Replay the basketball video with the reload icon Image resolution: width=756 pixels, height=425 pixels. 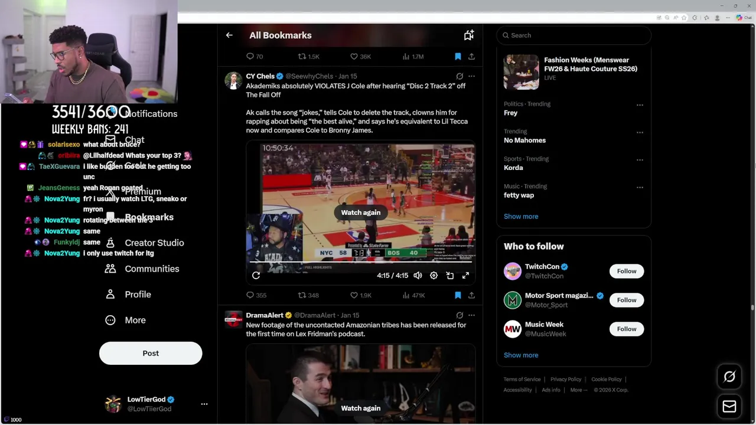tap(256, 276)
